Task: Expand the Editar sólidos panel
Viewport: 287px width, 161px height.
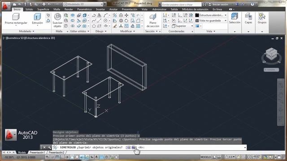Action: click(x=80, y=31)
